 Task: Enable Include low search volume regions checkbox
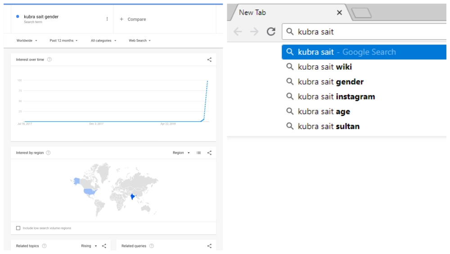click(x=18, y=228)
